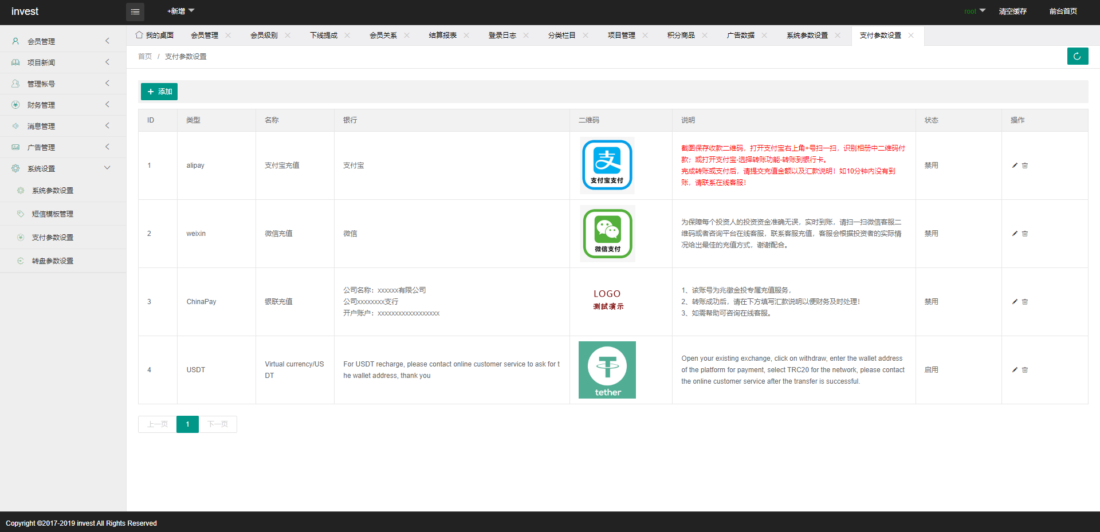Image resolution: width=1100 pixels, height=532 pixels.
Task: Switch to the 项目管理 tab
Action: tap(621, 36)
